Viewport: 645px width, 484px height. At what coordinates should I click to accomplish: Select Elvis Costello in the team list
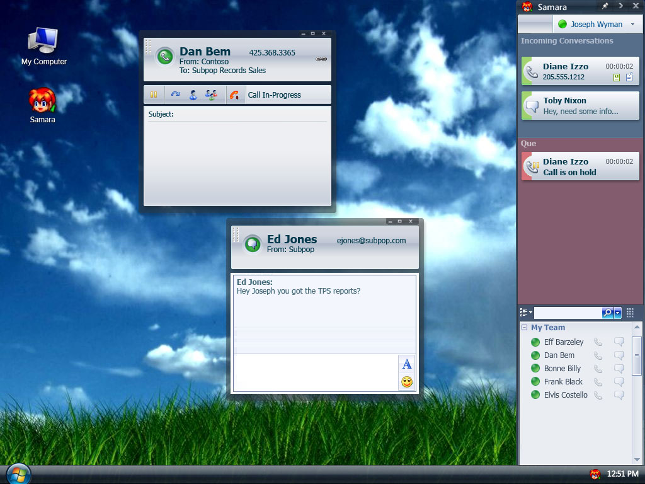[x=566, y=395]
